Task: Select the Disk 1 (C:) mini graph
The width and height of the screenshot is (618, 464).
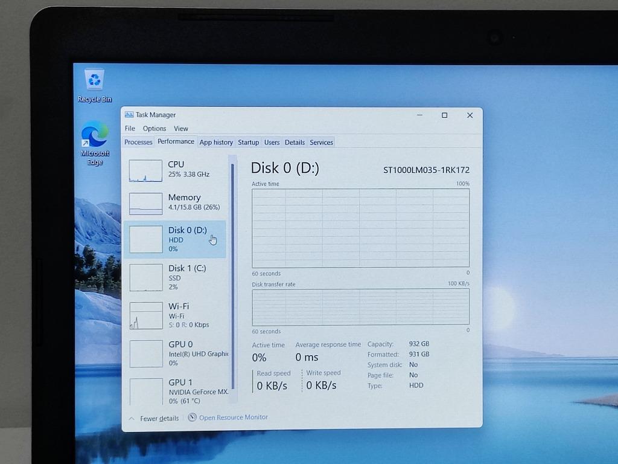Action: [146, 277]
